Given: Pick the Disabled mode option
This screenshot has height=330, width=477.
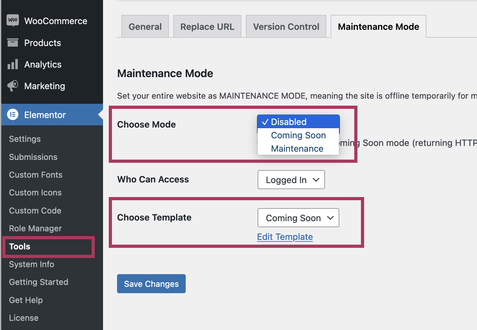Looking at the screenshot, I should 288,122.
